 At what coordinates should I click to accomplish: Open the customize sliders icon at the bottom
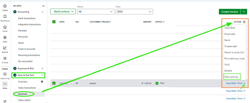pos(5,101)
